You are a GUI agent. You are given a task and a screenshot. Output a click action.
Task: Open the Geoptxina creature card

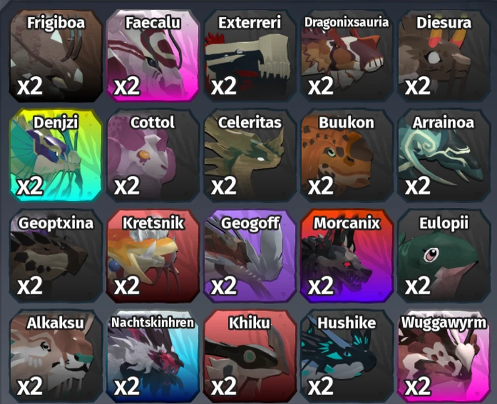(x=56, y=256)
